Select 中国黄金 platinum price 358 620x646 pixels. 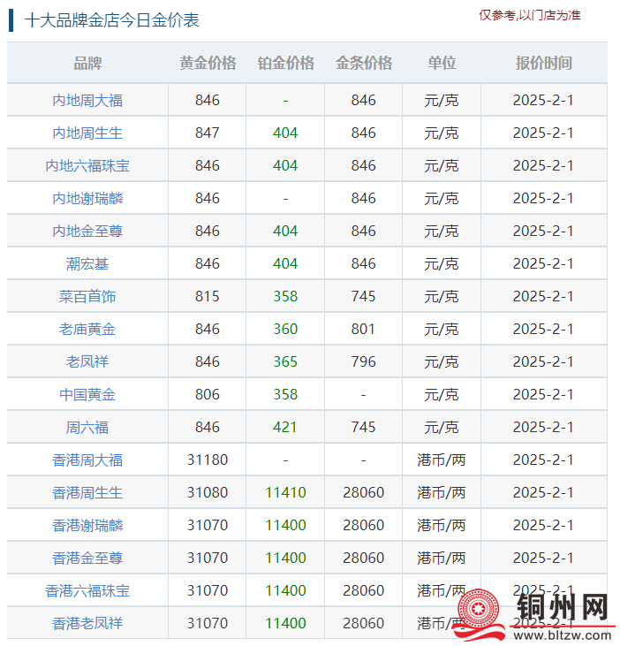285,394
